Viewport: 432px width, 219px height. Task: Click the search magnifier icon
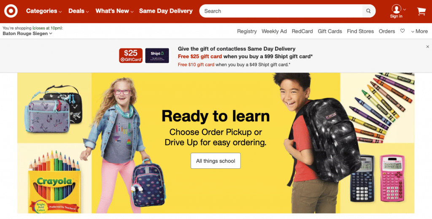[x=368, y=11]
